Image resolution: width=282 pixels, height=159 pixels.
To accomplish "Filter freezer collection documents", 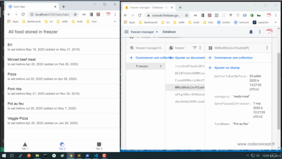I will pos(195,48).
